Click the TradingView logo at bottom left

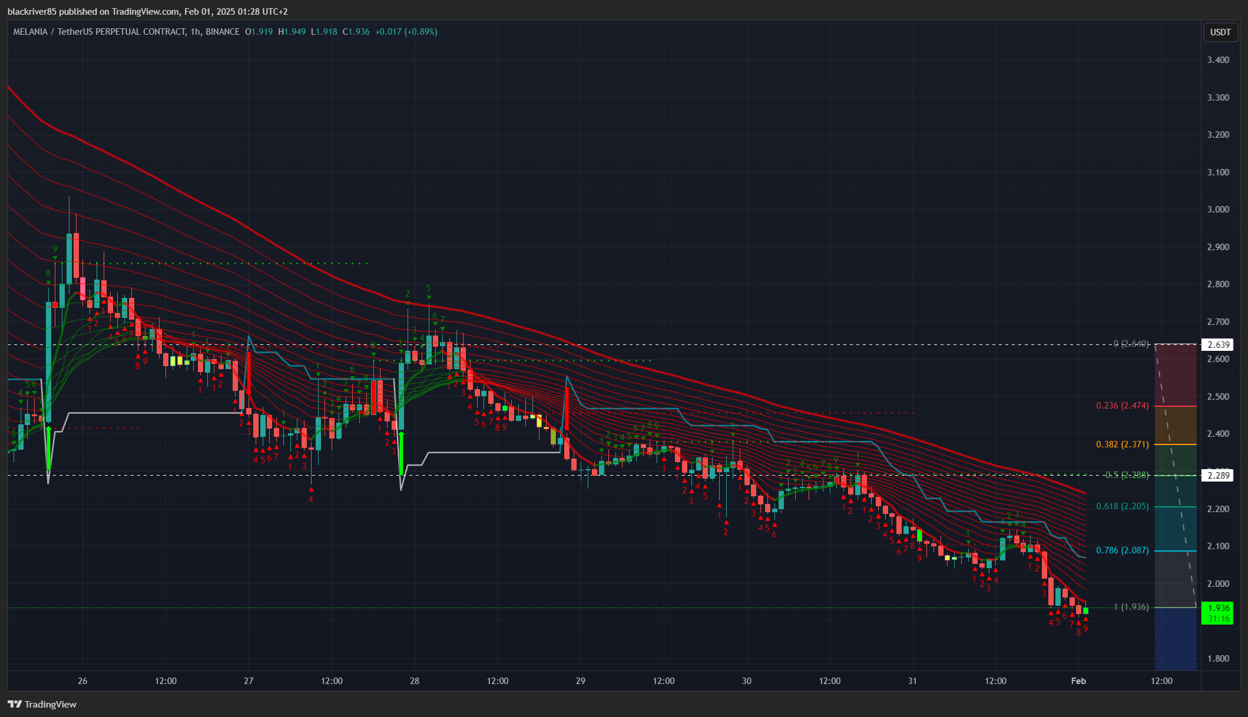click(42, 704)
